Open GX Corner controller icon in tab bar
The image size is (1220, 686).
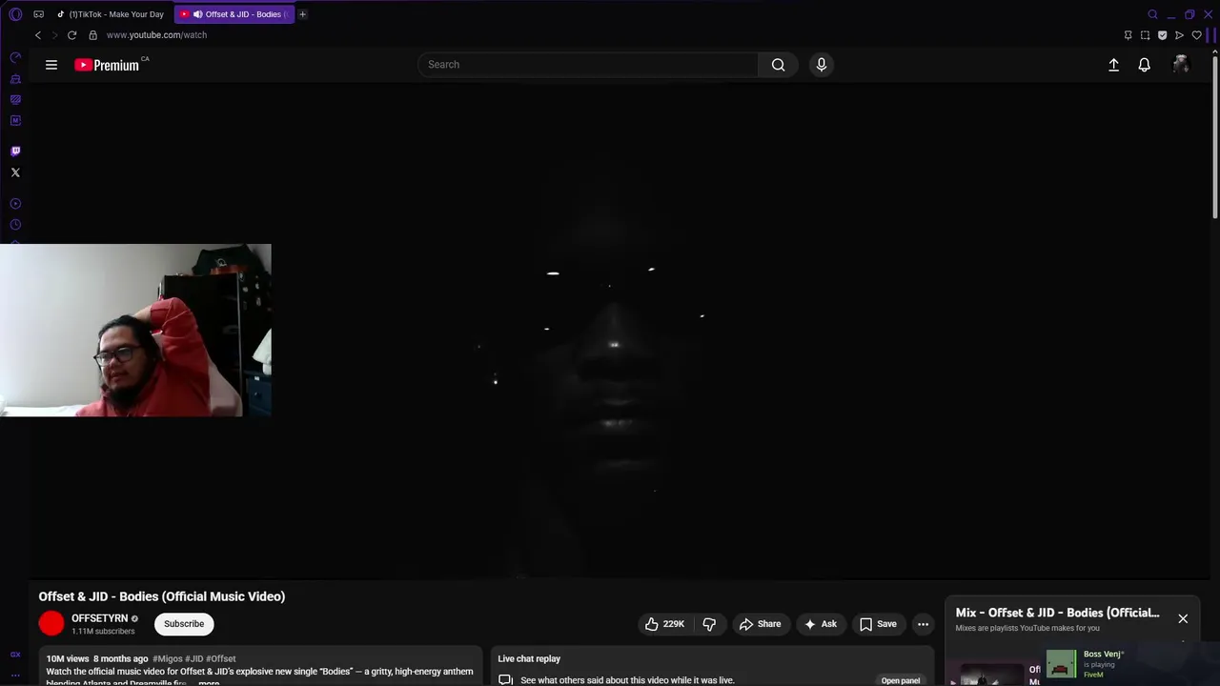pos(38,14)
